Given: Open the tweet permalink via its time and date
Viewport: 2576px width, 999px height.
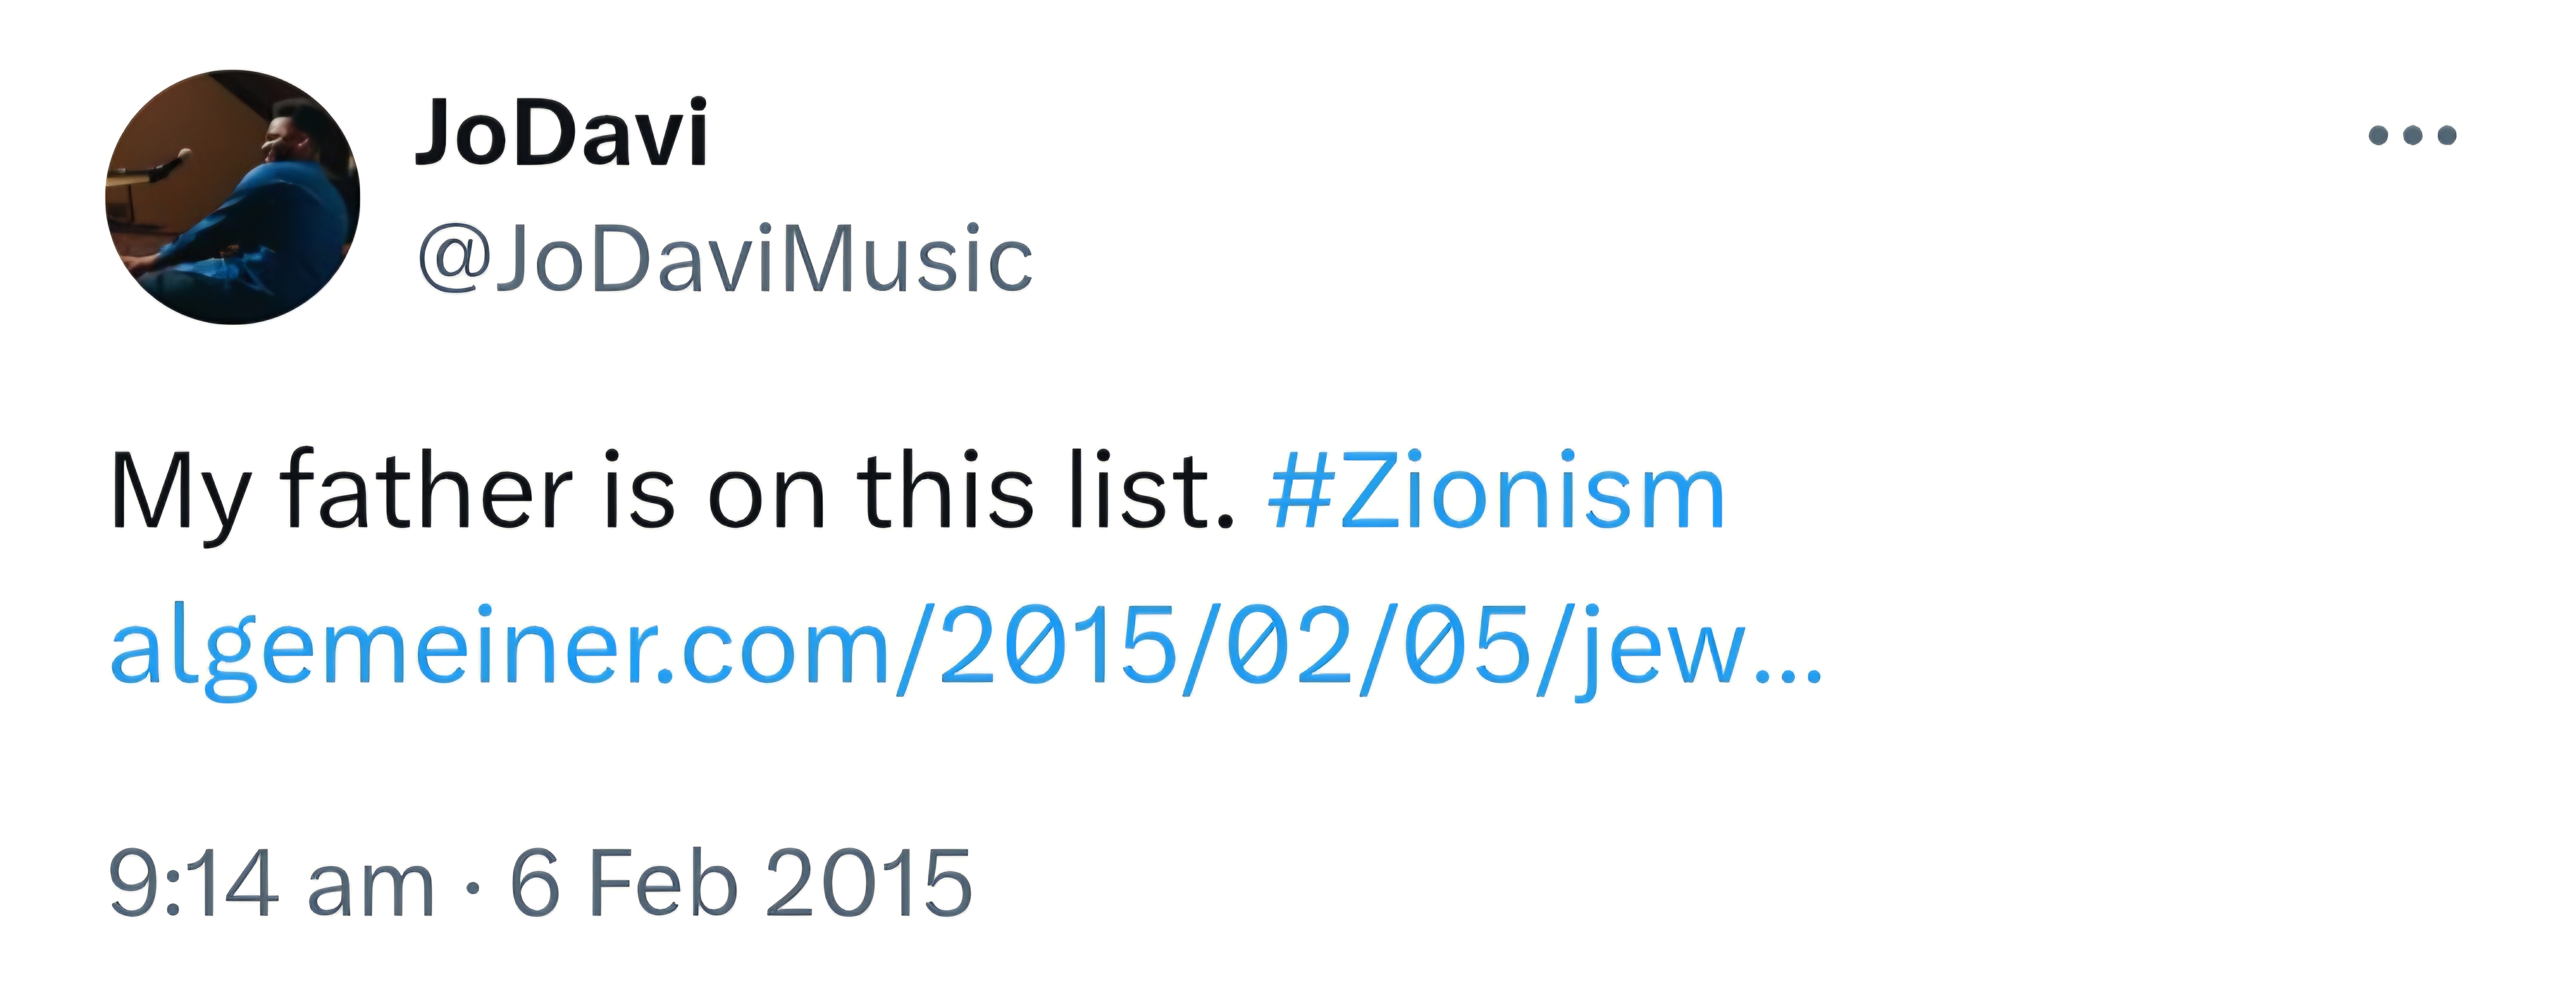Looking at the screenshot, I should (540, 882).
